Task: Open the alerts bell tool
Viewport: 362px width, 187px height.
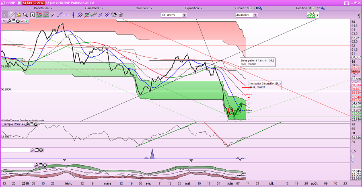Action: click(19, 15)
